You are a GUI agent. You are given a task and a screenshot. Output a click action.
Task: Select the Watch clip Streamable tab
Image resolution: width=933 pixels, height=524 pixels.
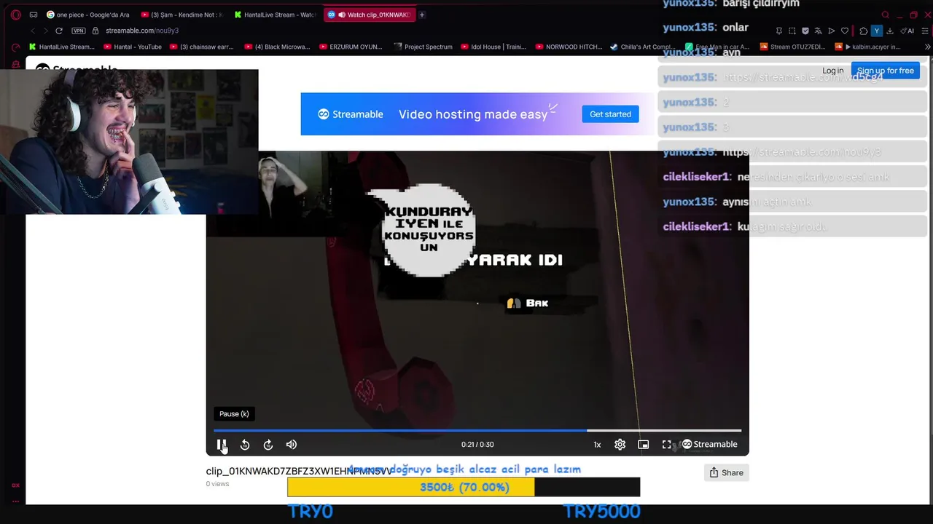[370, 15]
